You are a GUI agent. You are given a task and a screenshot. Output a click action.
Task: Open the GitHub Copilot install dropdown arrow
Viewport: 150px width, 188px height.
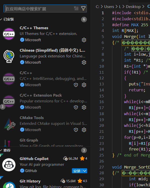85,171
